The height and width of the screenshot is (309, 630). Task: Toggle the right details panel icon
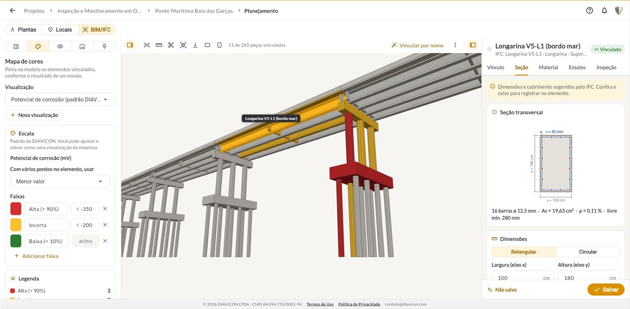[x=472, y=45]
